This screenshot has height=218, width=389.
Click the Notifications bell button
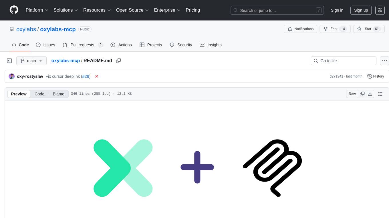(300, 29)
